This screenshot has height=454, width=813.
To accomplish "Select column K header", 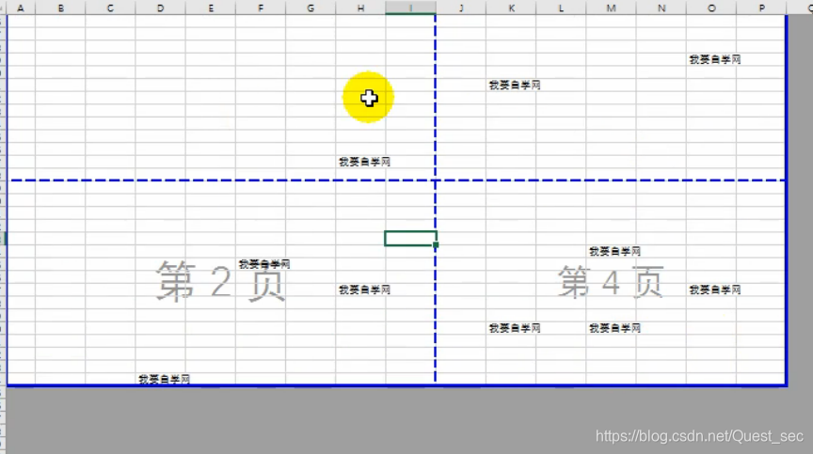I will click(x=511, y=8).
